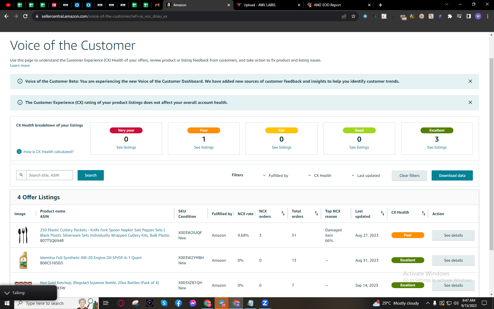Viewport: 494px width, 309px height.
Task: Click the hexagon F extension icon
Action: click(x=440, y=16)
